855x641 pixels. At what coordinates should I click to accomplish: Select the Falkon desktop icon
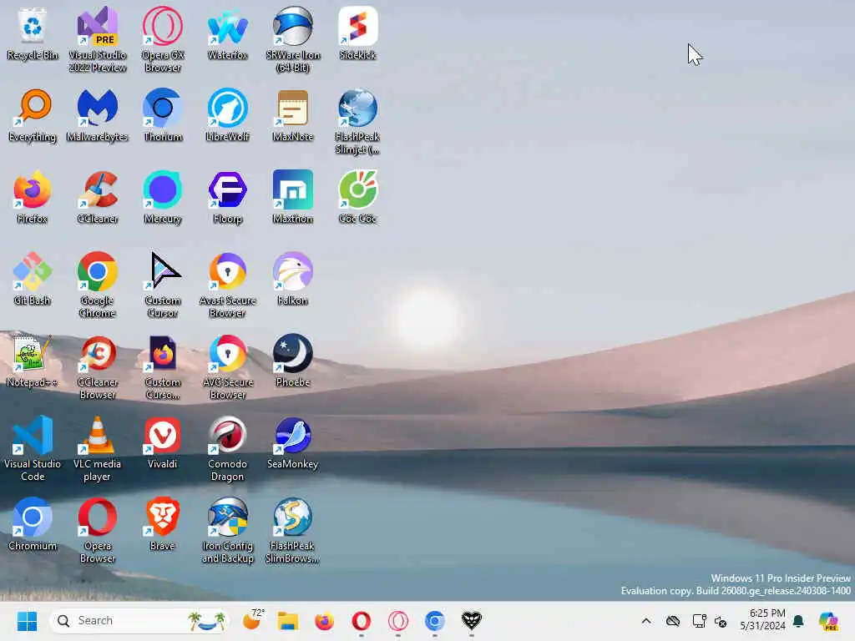[x=293, y=279]
